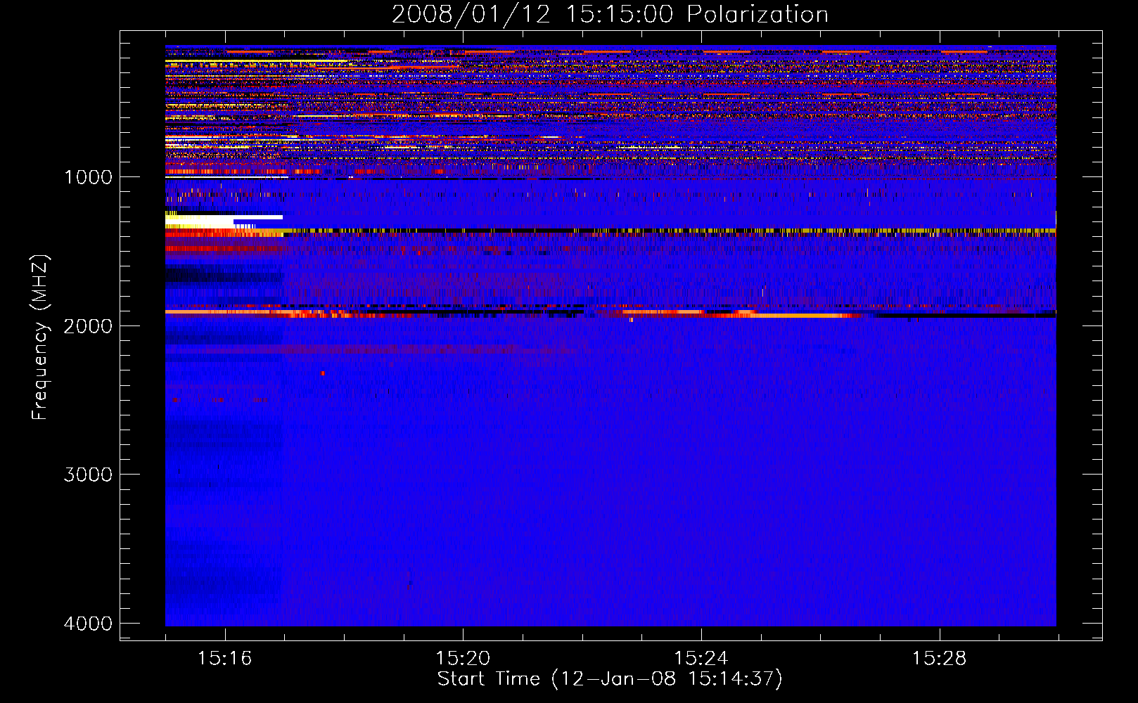Click the 'Frequency (MHZ)' y-axis label
The width and height of the screenshot is (1138, 703).
coord(40,337)
